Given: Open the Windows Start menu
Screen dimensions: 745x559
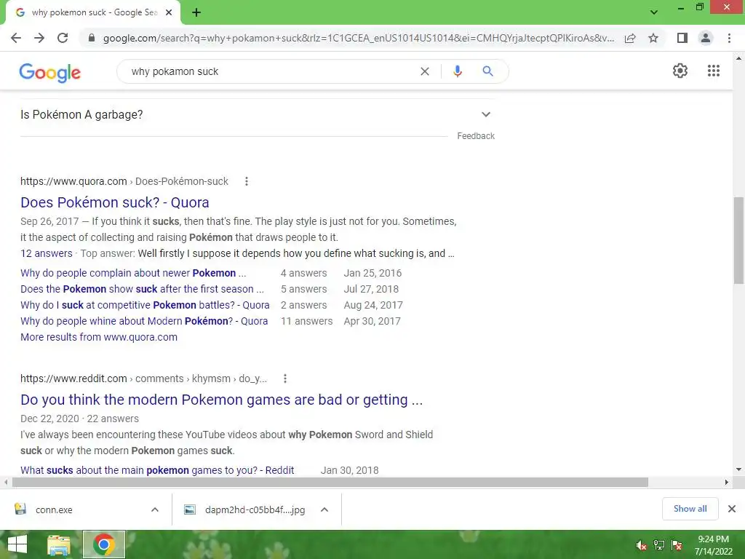Looking at the screenshot, I should tap(17, 544).
